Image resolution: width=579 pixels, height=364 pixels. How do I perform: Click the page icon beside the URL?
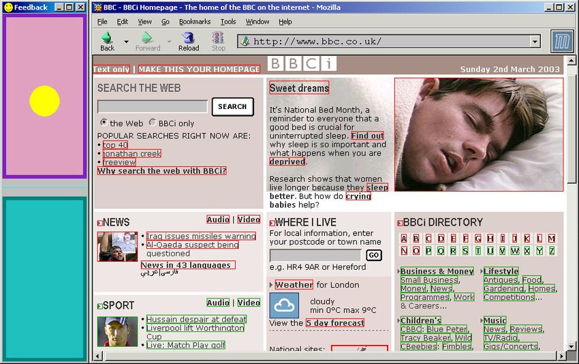(245, 42)
